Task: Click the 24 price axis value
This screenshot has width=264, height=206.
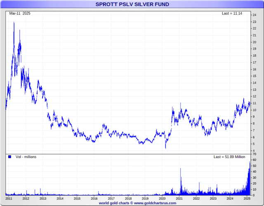Action: (255, 15)
